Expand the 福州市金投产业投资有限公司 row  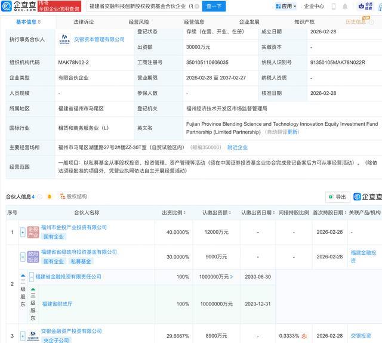23,231
